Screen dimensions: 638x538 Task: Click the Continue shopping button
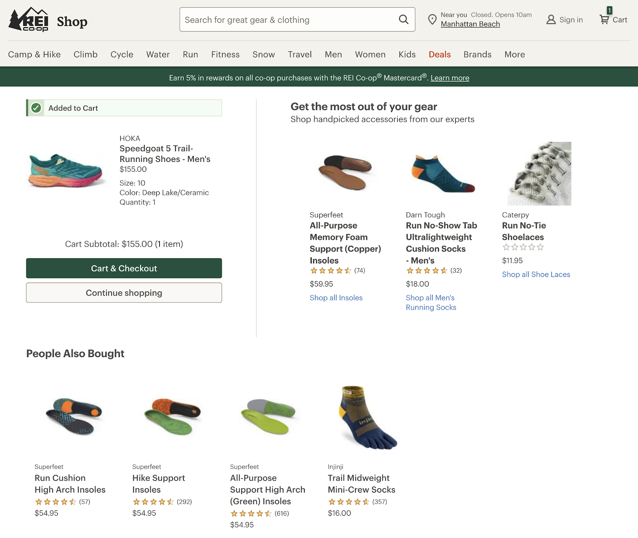[x=124, y=293]
